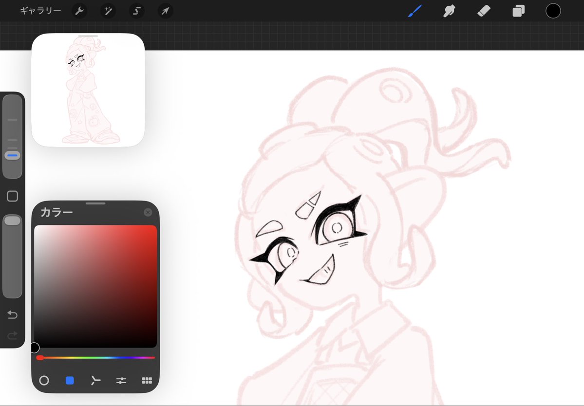Switch to the Value sliders color tab

121,380
